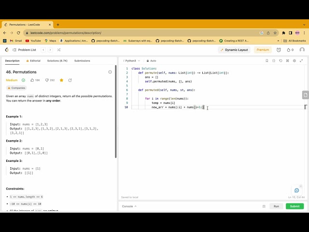Screen dimensions: 309x232
Task: Share the problem icon
Action: pos(70,80)
